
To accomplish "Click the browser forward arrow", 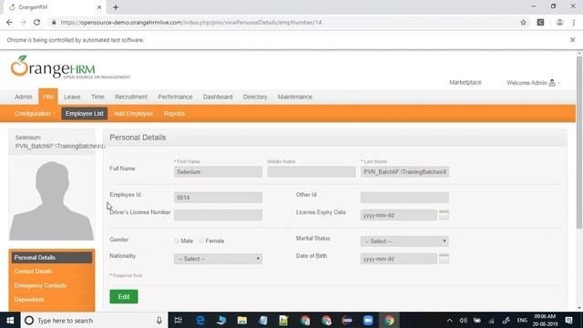I will click(23, 22).
